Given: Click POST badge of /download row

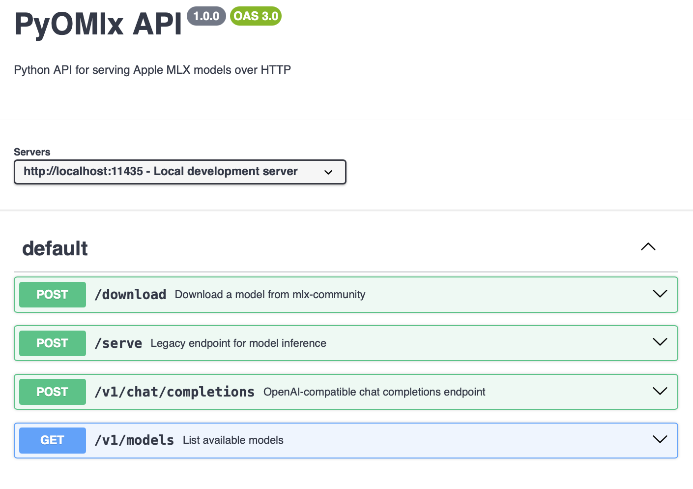Looking at the screenshot, I should pyautogui.click(x=53, y=295).
